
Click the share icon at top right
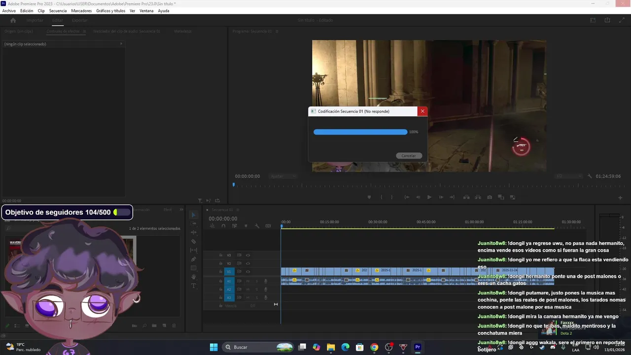pyautogui.click(x=607, y=20)
